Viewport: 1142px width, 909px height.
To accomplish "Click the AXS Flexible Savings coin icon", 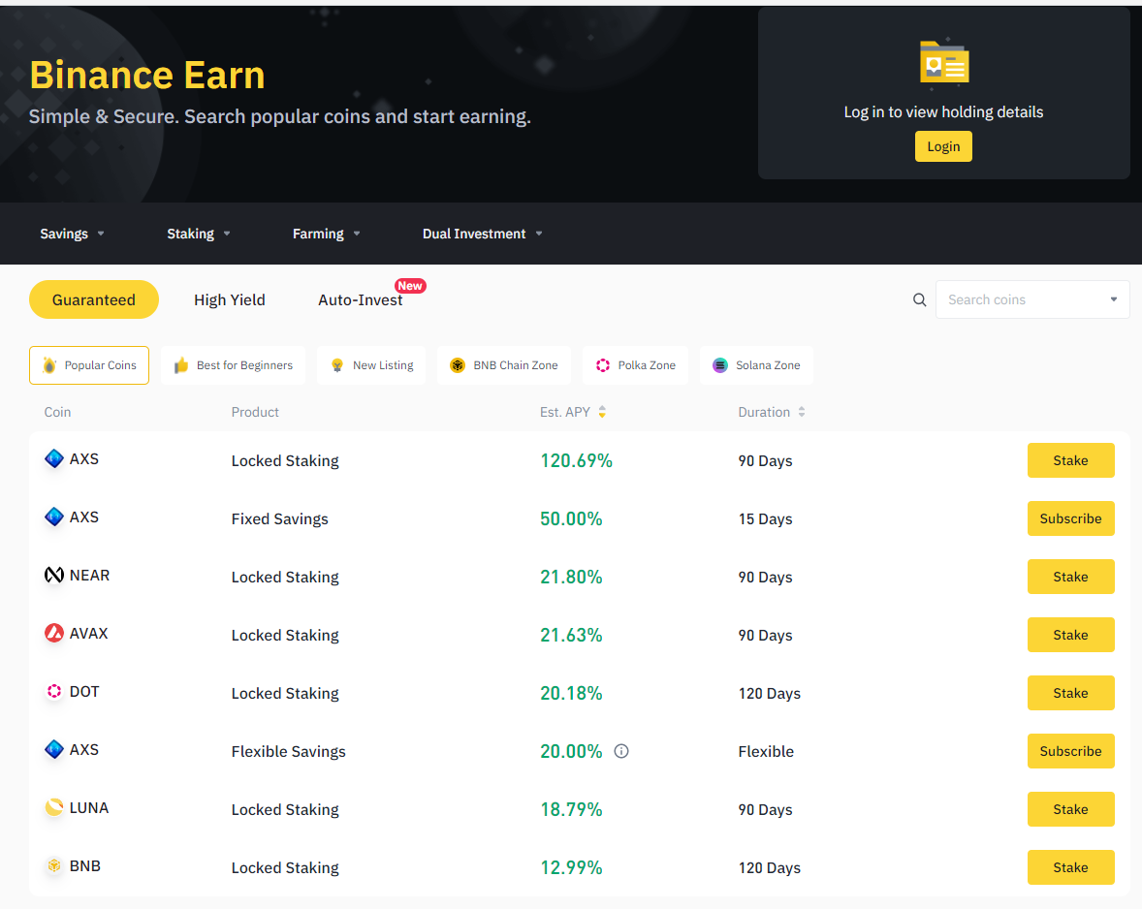I will pyautogui.click(x=54, y=749).
